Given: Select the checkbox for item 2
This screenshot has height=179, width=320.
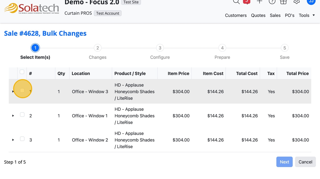Looking at the screenshot, I should tap(22, 115).
